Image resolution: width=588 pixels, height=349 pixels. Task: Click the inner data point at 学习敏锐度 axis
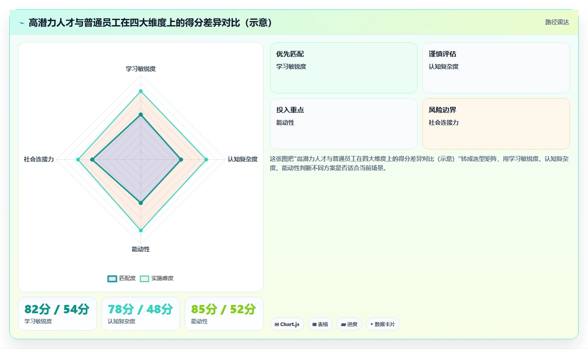(x=141, y=115)
